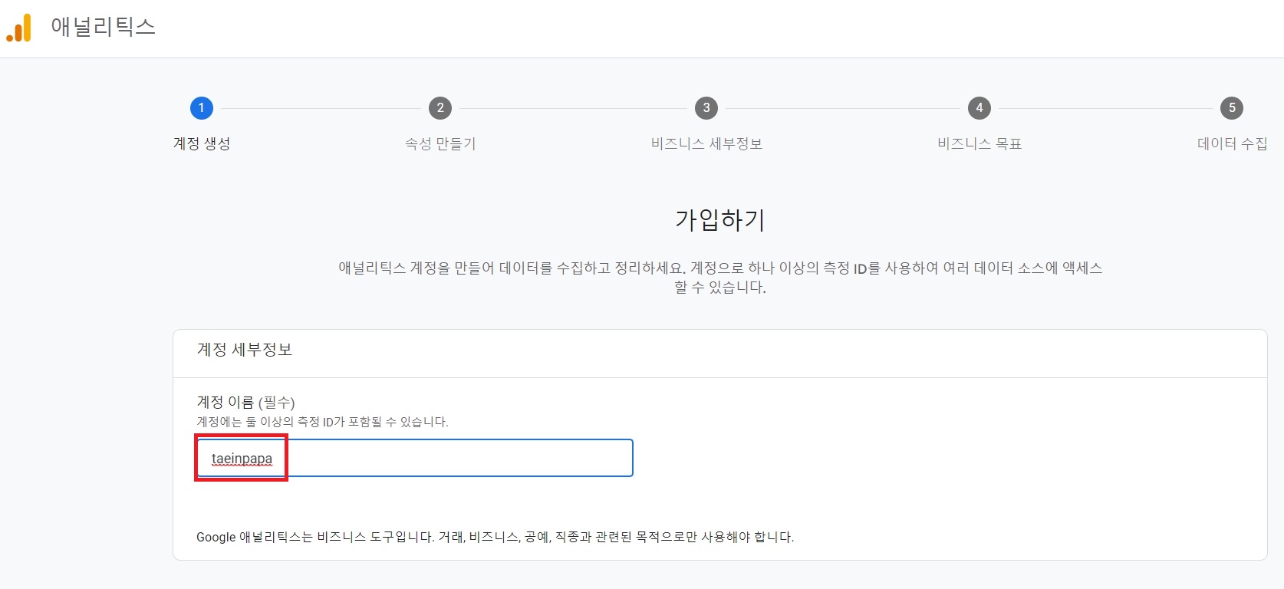Click the 애널리틱스 header title
The image size is (1284, 589).
click(103, 27)
